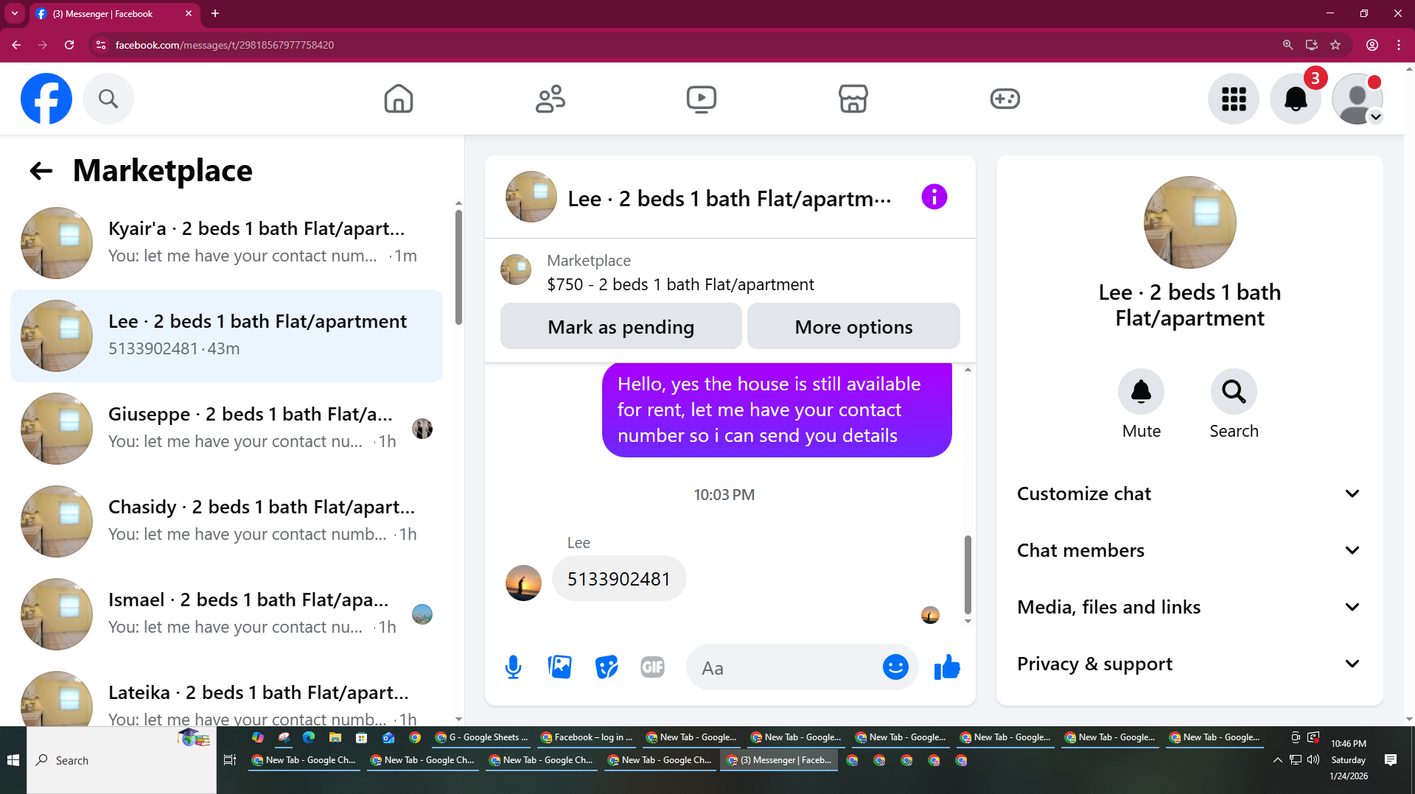Open taskbar volume speaker icon

[x=1313, y=759]
